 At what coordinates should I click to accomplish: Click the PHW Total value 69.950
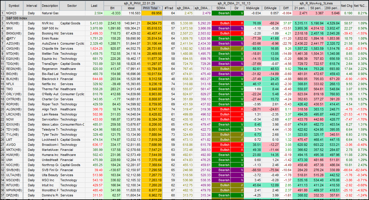152,13
